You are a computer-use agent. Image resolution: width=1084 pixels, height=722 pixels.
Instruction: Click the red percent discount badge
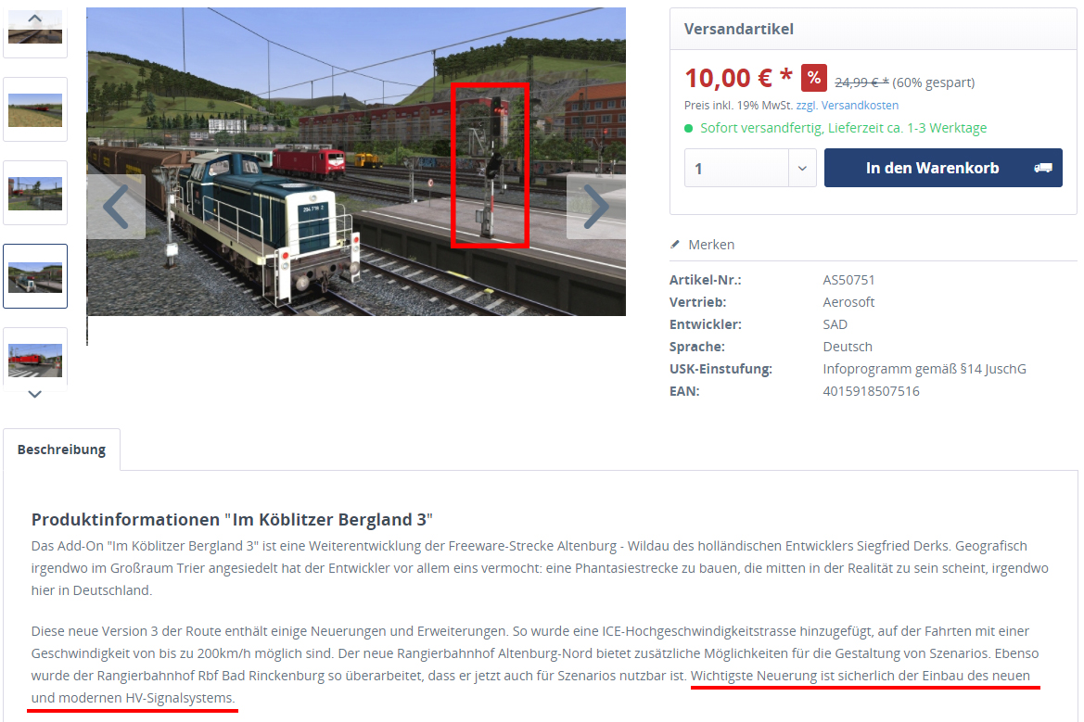[813, 78]
